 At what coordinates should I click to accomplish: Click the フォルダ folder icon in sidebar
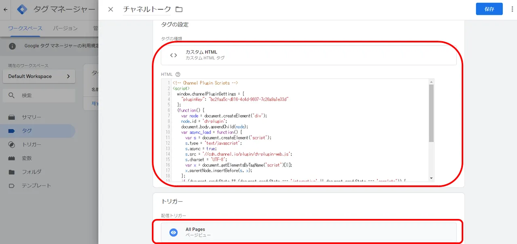[x=12, y=172]
